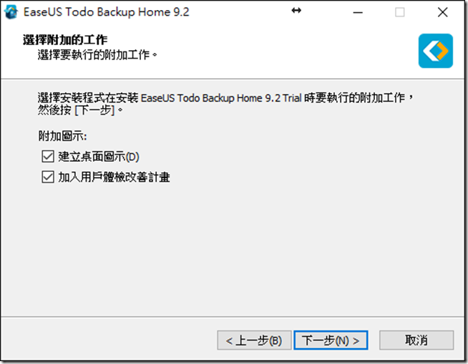Screen dimensions: 468x364
Task: Click the 選擇要執行的附加工作 subheading
Action: [x=97, y=54]
